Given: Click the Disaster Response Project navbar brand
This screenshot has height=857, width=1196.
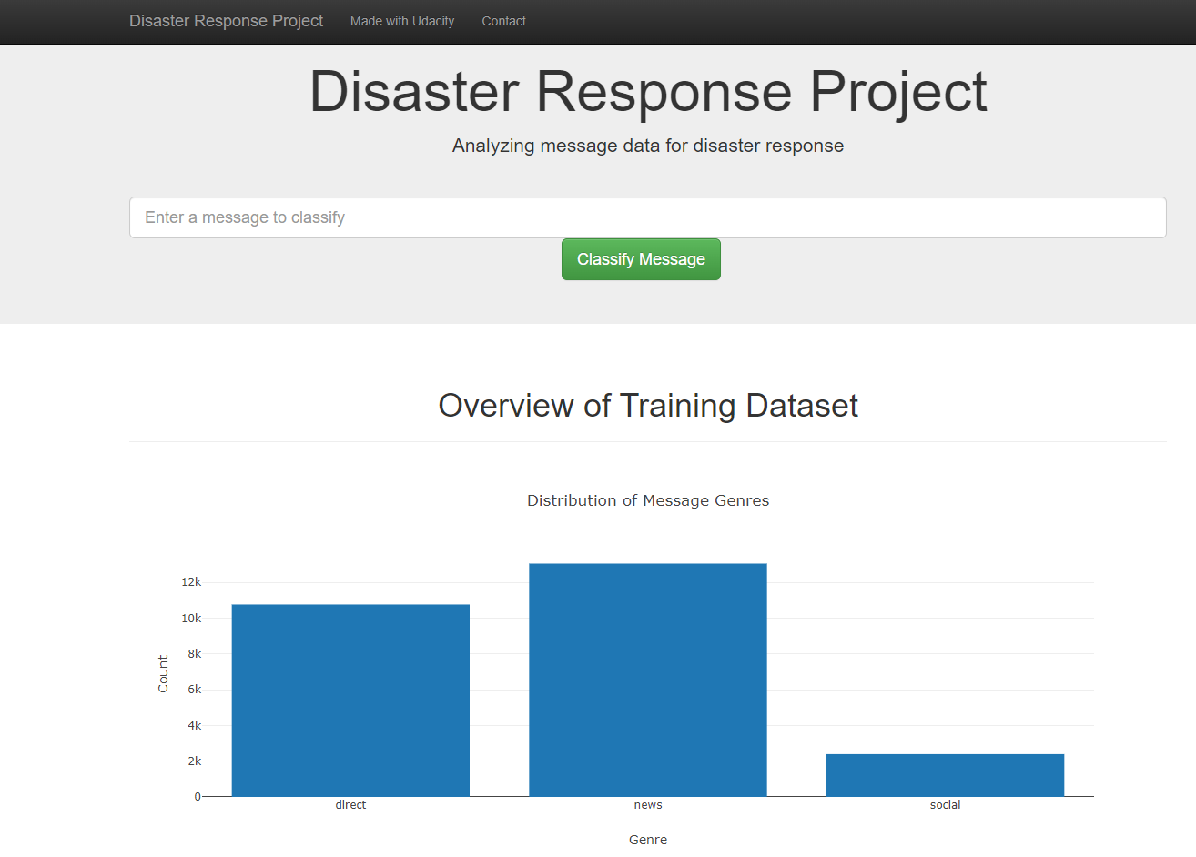Looking at the screenshot, I should (226, 20).
